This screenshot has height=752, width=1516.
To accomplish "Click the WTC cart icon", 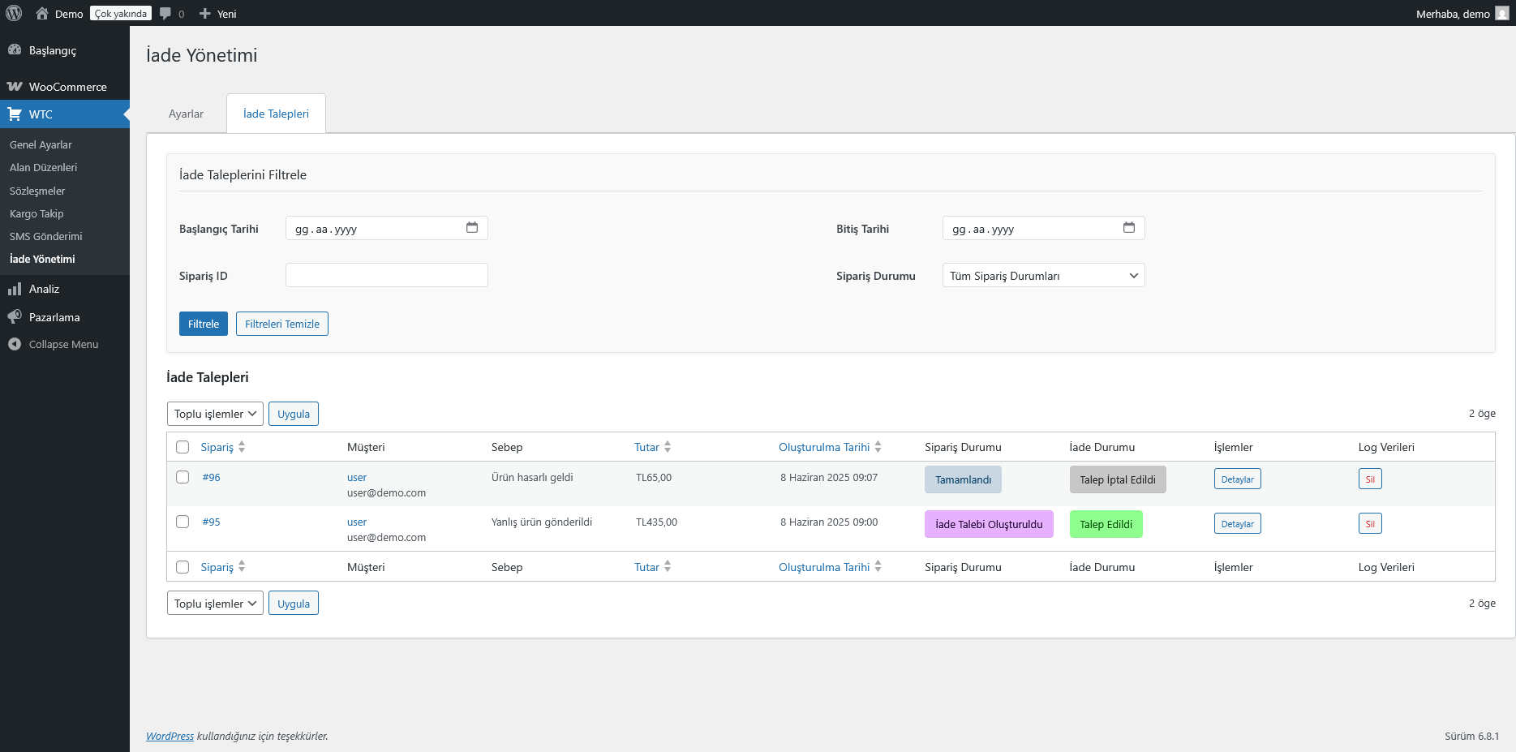I will click(x=15, y=114).
